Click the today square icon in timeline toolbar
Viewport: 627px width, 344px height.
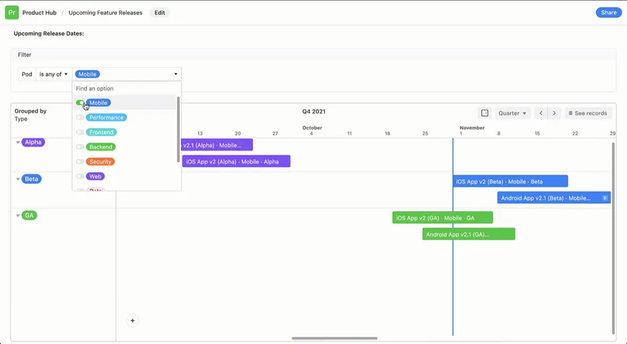pos(485,113)
